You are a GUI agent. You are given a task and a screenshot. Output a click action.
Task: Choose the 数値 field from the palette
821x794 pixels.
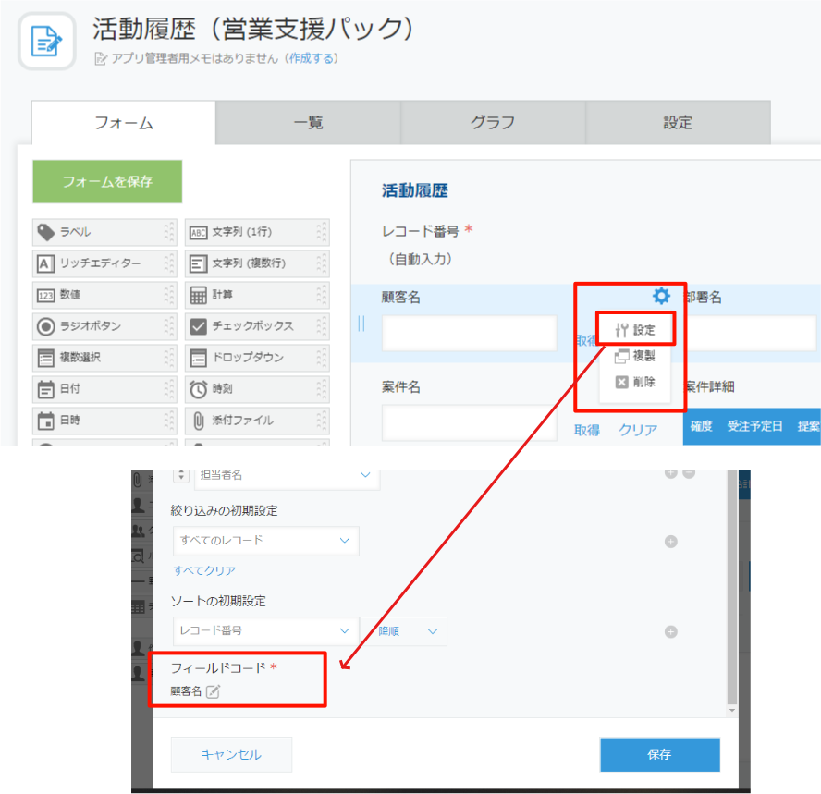(97, 295)
